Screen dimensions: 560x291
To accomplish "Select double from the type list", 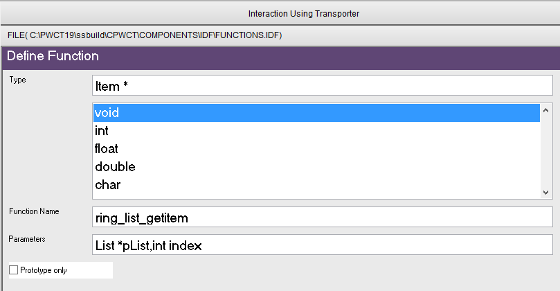I will [x=316, y=166].
